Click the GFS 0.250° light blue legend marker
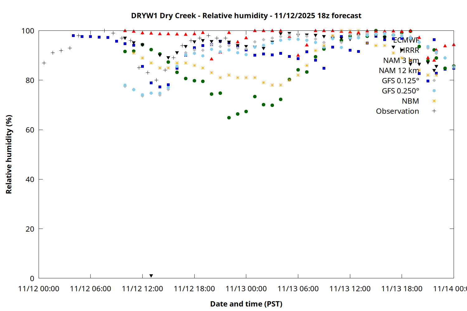 click(434, 91)
